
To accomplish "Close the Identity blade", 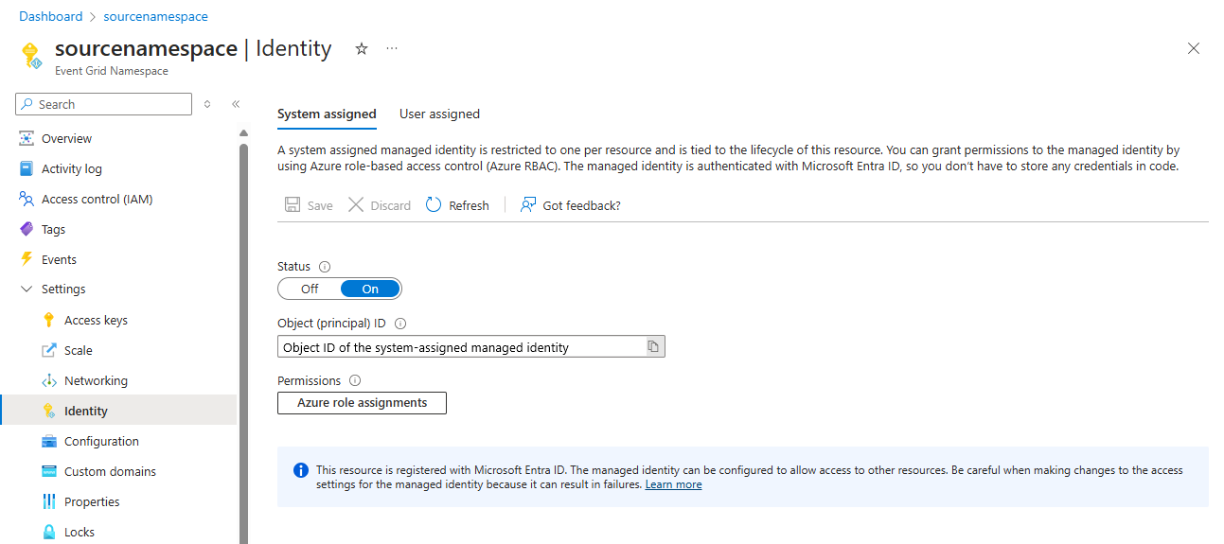I will (x=1194, y=48).
